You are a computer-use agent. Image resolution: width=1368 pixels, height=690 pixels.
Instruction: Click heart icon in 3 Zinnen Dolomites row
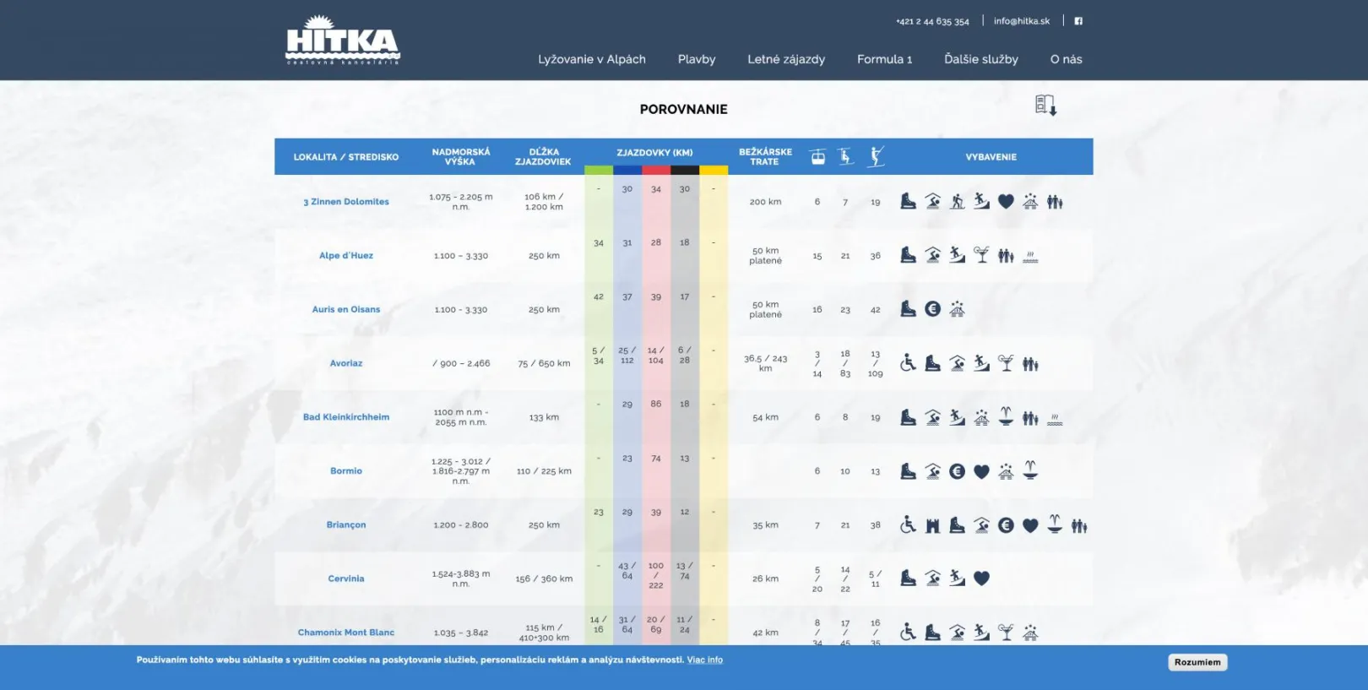[x=1006, y=201]
